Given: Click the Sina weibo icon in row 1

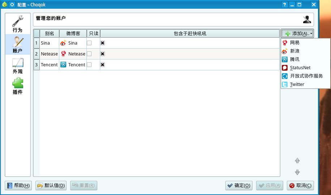Looking at the screenshot, I should point(63,43).
